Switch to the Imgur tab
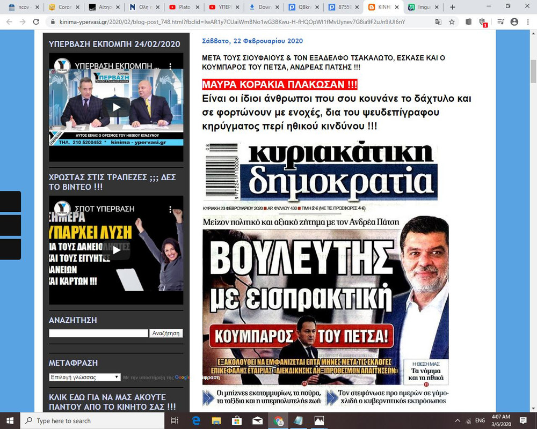 423,7
